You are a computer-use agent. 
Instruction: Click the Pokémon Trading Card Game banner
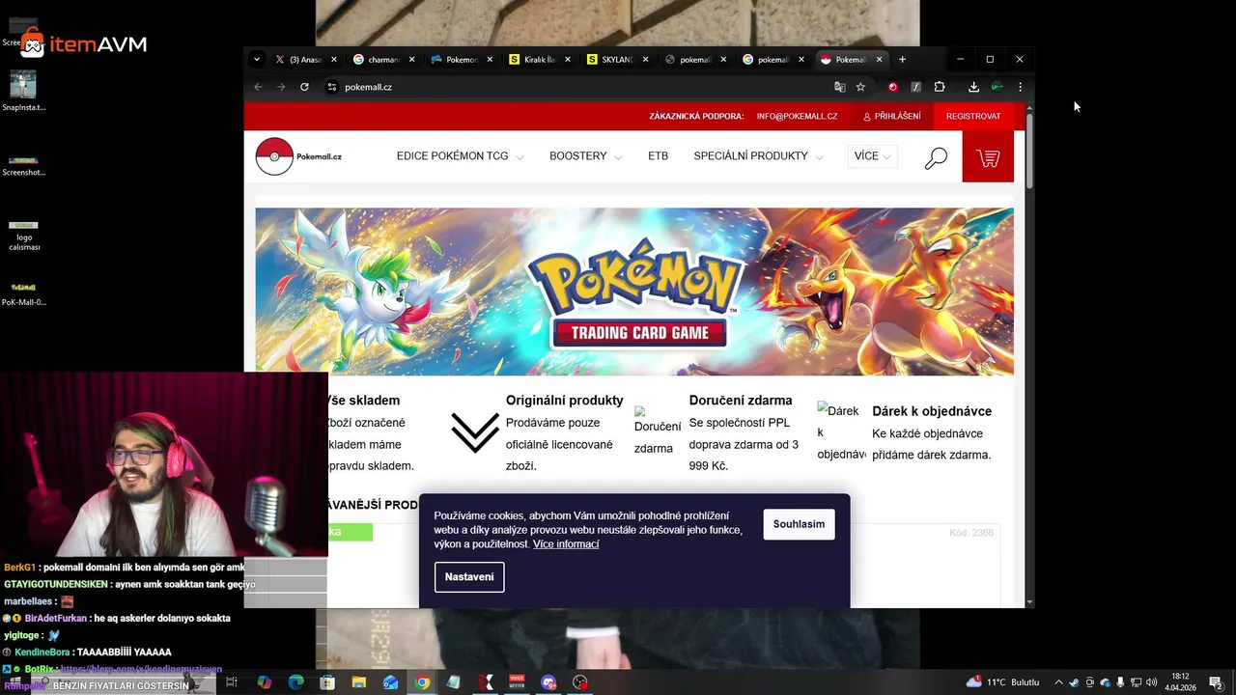pos(634,292)
